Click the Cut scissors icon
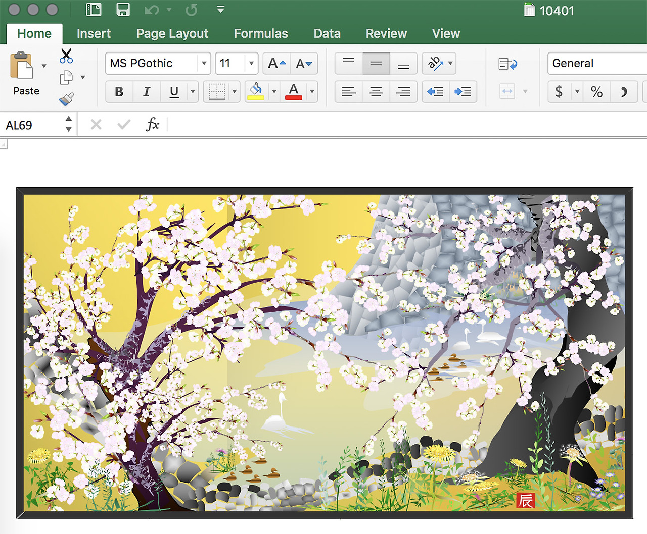 pyautogui.click(x=66, y=55)
